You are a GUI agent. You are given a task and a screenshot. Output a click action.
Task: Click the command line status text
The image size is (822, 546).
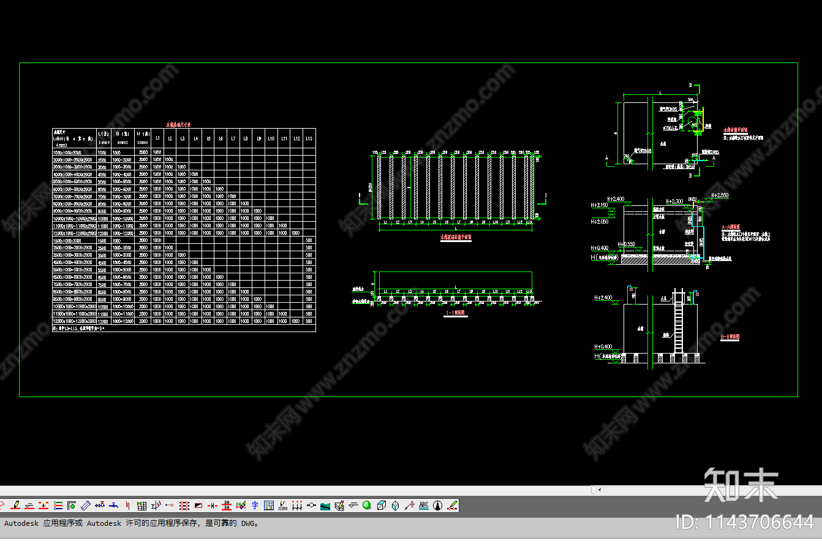click(132, 523)
